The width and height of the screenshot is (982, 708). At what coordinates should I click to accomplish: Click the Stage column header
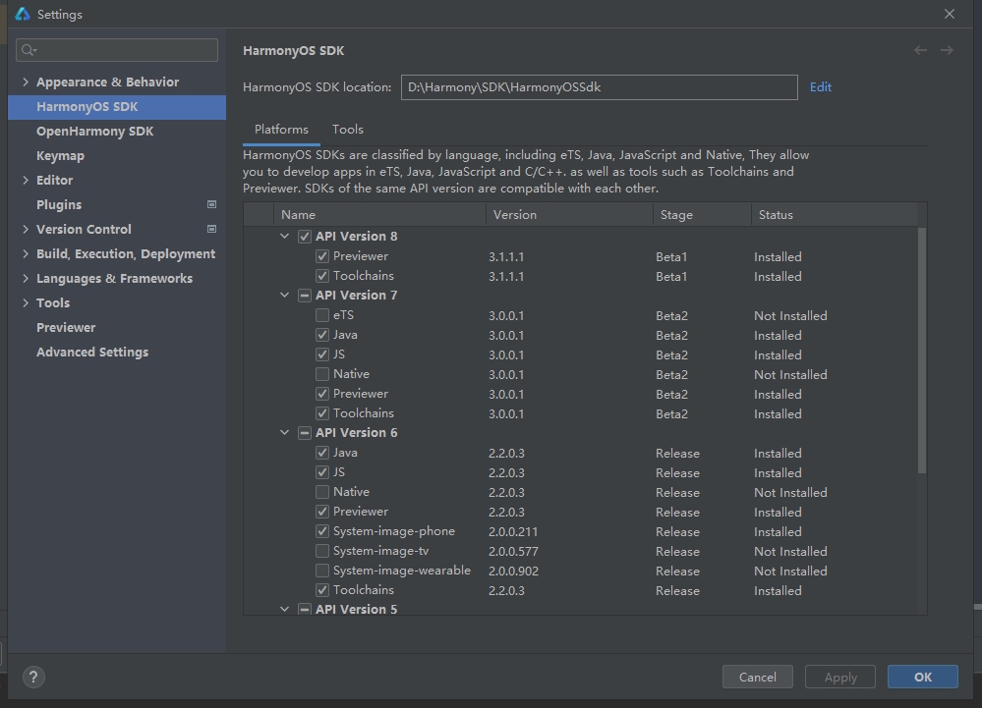(702, 214)
